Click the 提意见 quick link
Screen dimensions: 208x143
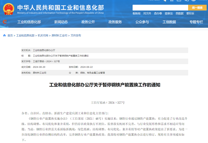point(169,14)
